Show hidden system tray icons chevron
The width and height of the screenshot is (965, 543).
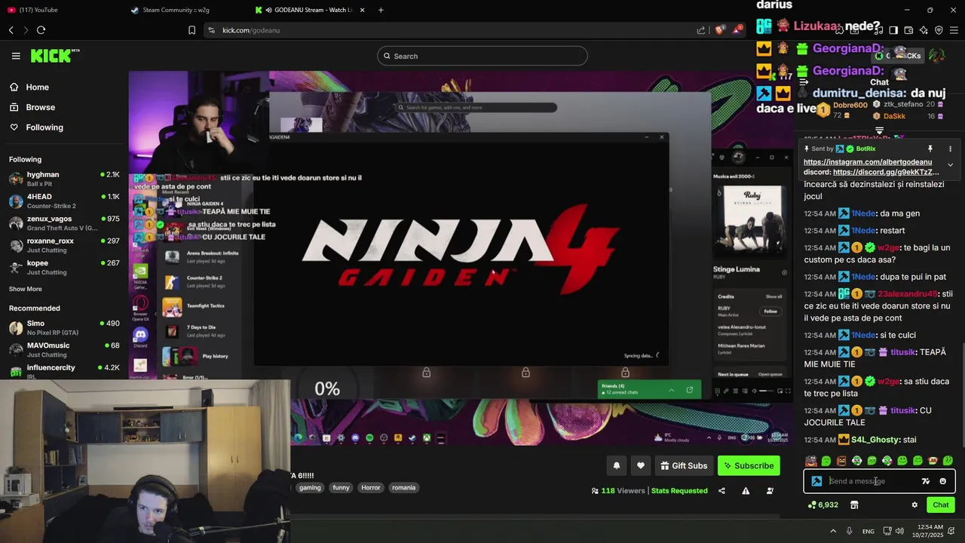[834, 531]
